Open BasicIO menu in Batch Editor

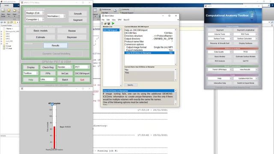[126, 20]
